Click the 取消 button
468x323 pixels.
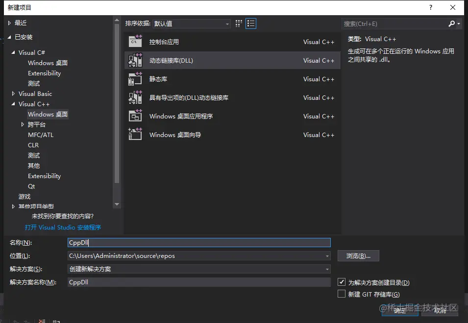(x=440, y=310)
